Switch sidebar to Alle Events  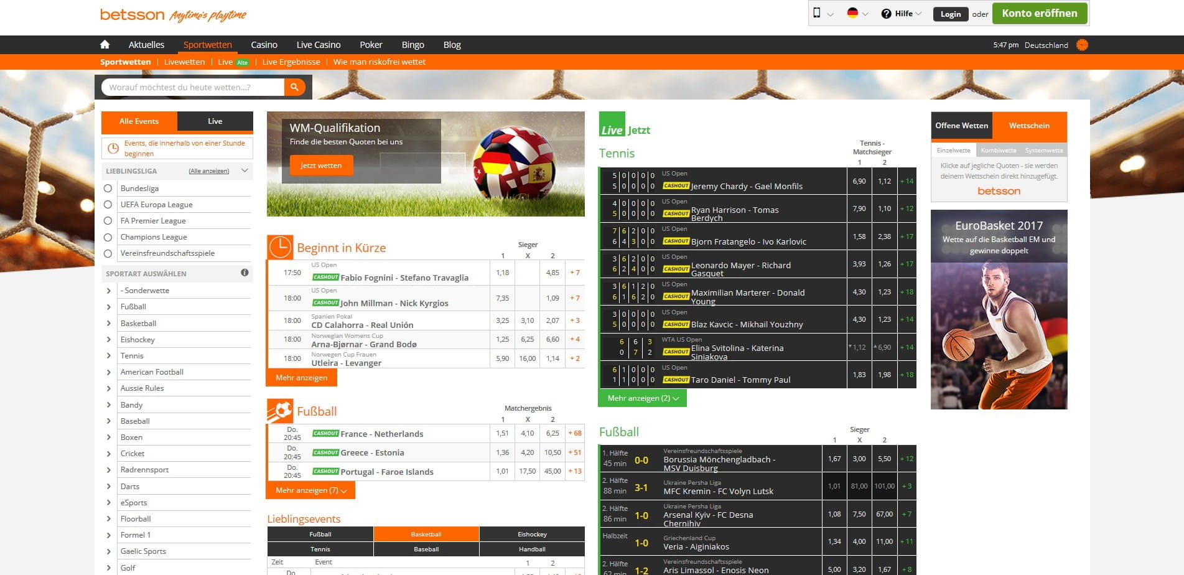point(139,121)
